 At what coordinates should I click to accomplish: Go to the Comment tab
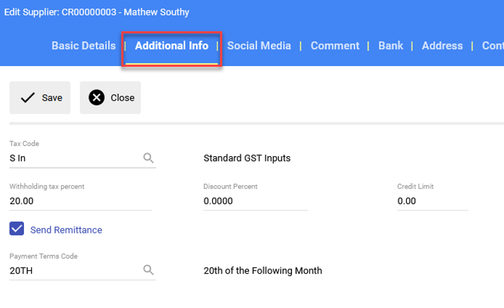pos(335,45)
